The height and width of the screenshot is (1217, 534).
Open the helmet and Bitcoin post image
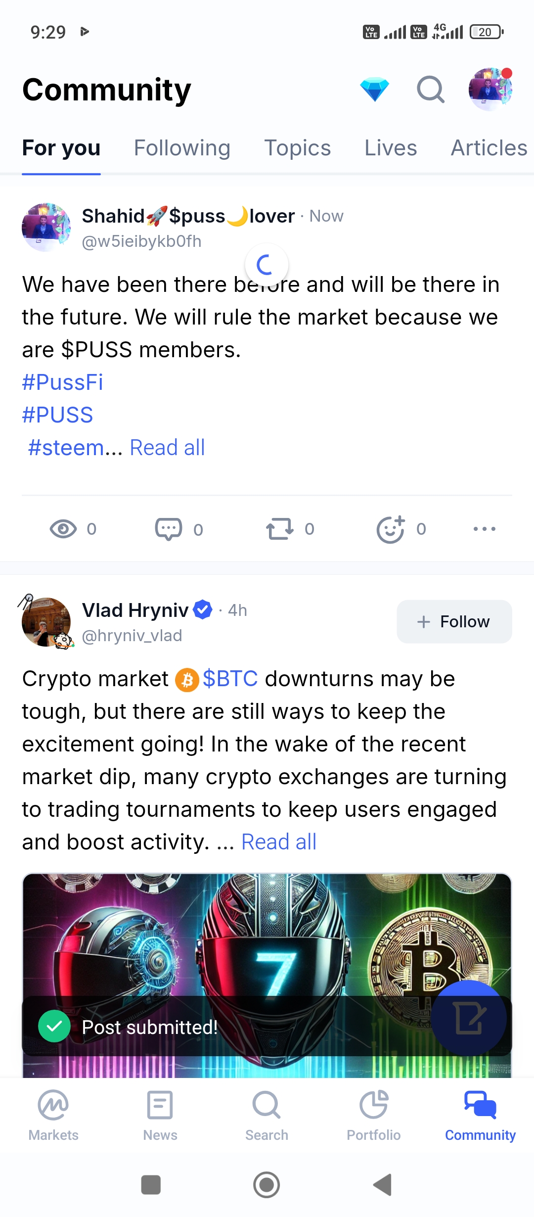[x=267, y=935]
